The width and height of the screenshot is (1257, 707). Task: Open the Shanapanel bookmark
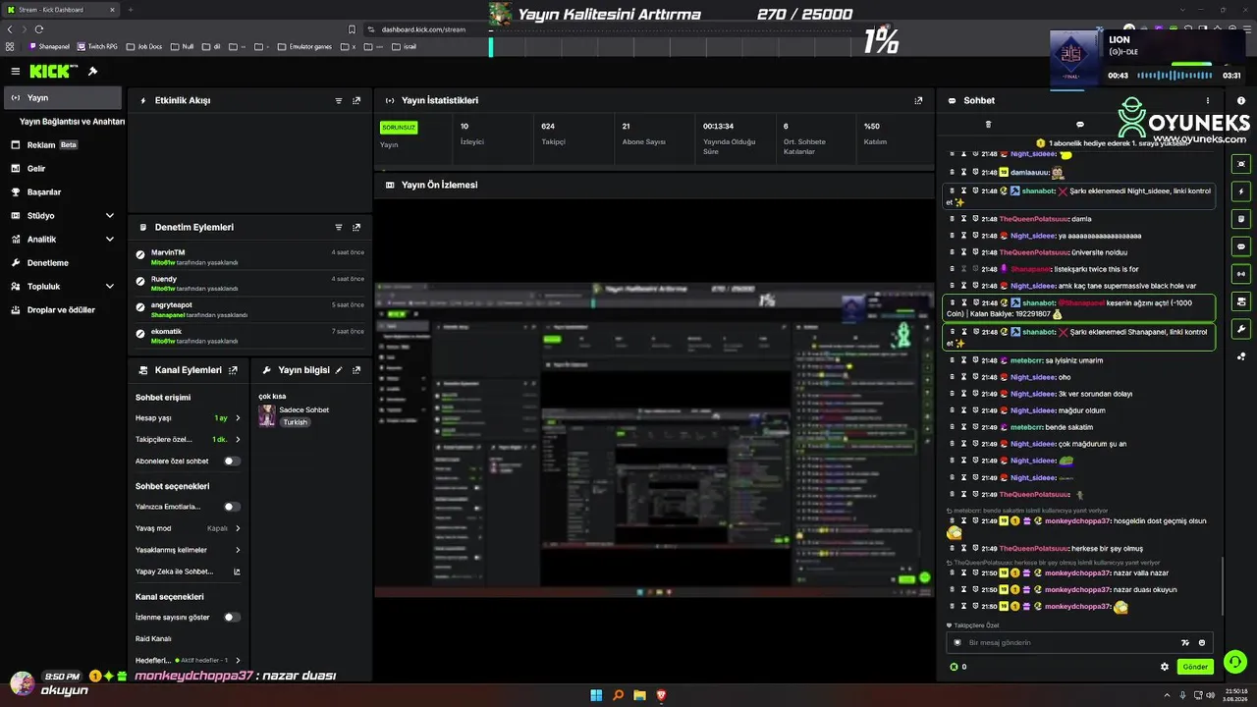coord(50,46)
